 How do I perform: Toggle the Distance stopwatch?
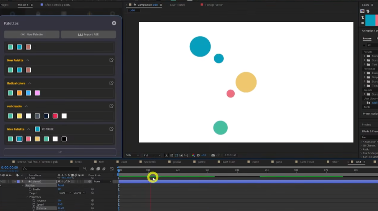(34, 208)
